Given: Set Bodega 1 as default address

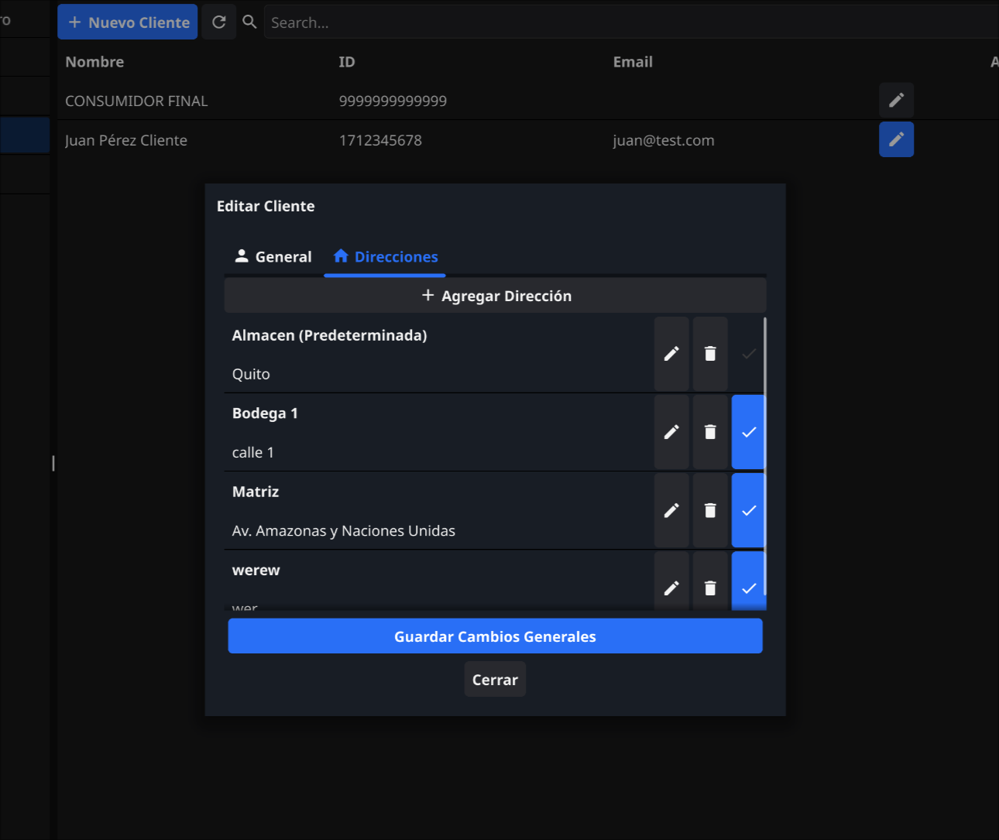Looking at the screenshot, I should pyautogui.click(x=748, y=432).
